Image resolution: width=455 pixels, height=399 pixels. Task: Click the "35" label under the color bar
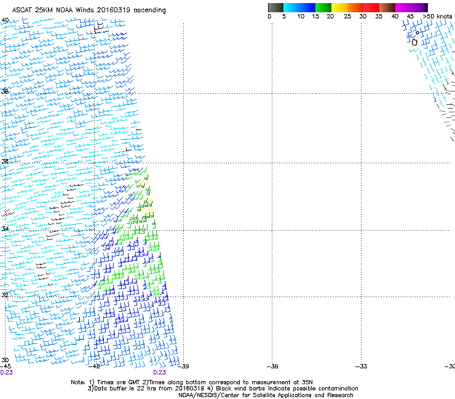pos(379,17)
